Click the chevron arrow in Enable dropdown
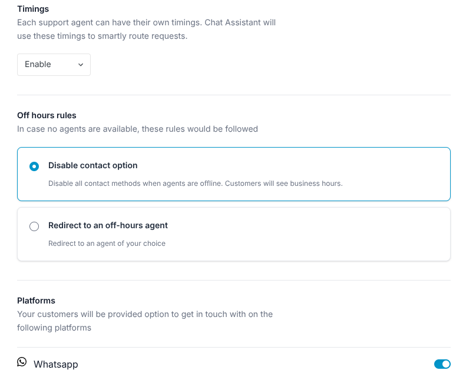This screenshot has height=387, width=466. click(81, 65)
